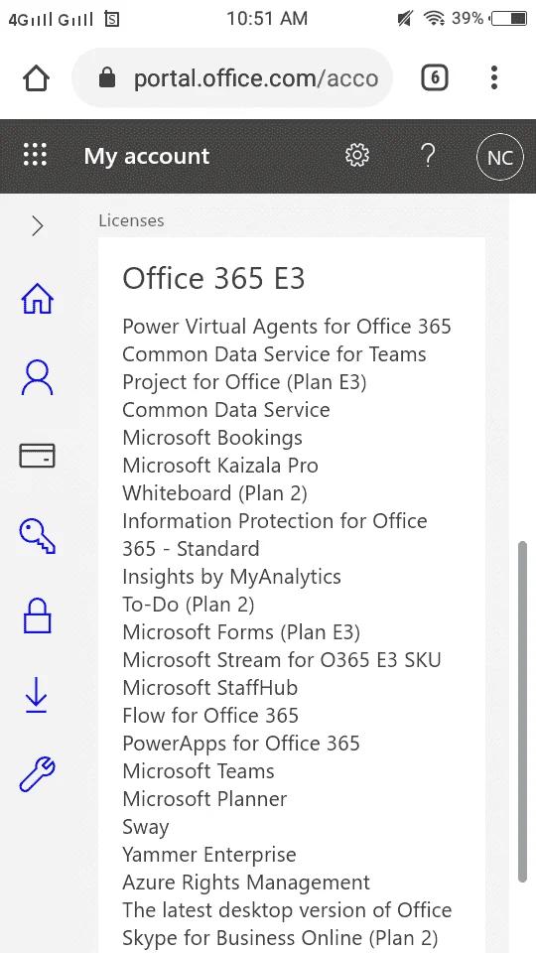The height and width of the screenshot is (953, 536).
Task: Open the Help question mark
Action: (428, 156)
